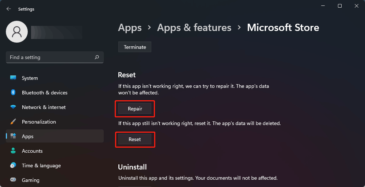Screen dimensions: 365x187
Task: Click the search magnifier icon
Action: (97, 57)
